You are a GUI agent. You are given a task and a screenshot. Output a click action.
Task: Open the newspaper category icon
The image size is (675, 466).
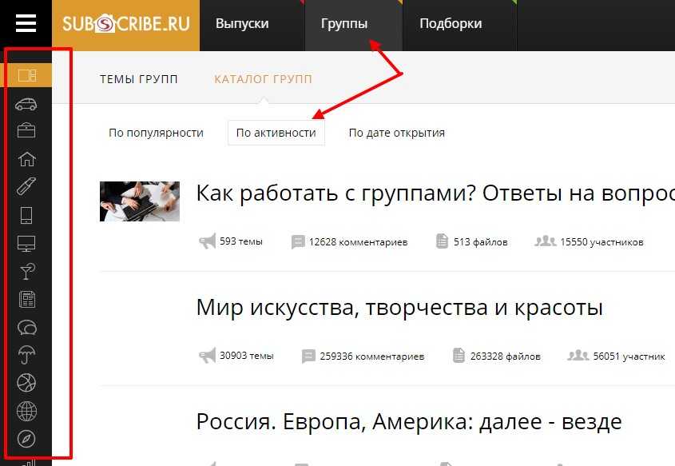point(26,300)
